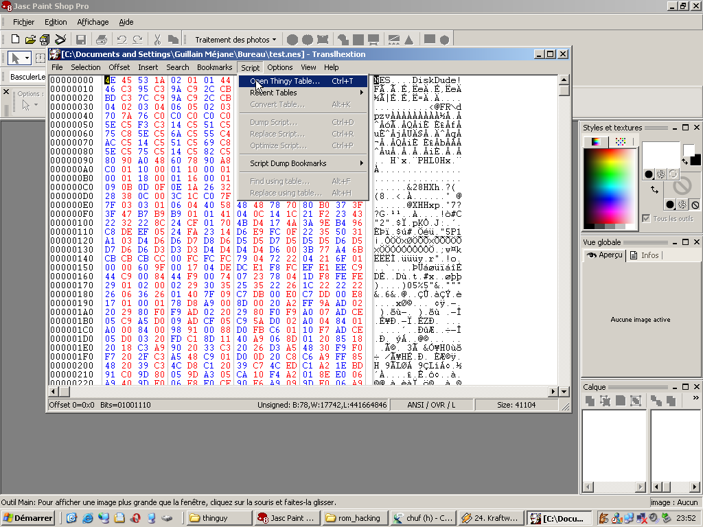Screen dimensions: 703x527
Task: Click the hex editor horizontal scroll left arrow
Action: [x=54, y=392]
